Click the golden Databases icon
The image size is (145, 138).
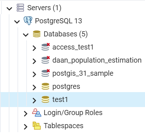coord(37,34)
